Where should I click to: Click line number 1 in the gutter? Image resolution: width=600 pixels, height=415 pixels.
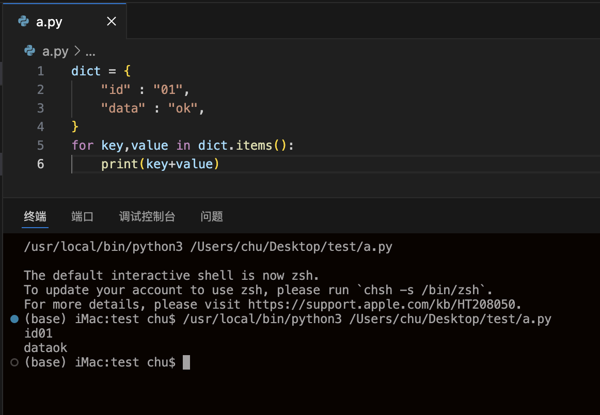40,71
